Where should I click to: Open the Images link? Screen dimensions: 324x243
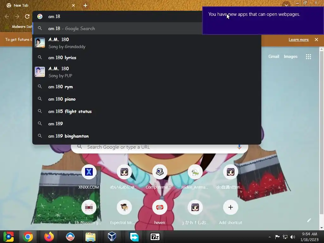(x=290, y=56)
